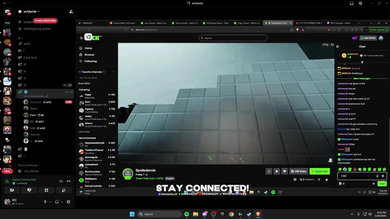Open thanksgiving-plates text channel
Screen dimensions: 390x219
[37, 29]
